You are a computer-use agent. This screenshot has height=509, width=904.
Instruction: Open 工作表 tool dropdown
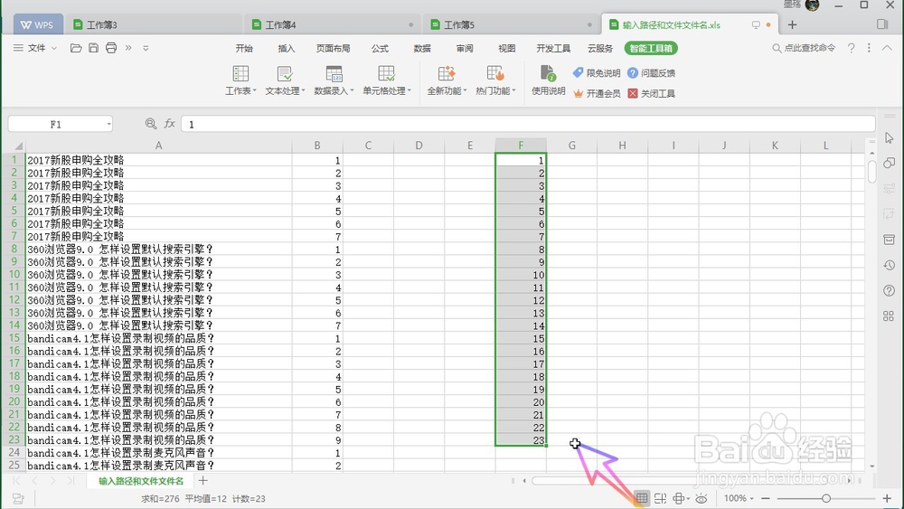(240, 80)
